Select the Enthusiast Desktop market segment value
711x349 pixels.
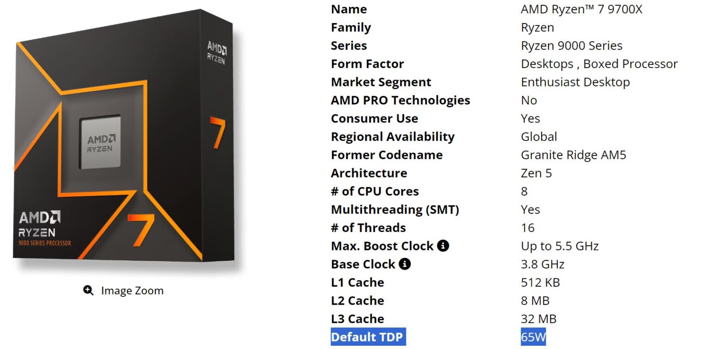tap(575, 82)
